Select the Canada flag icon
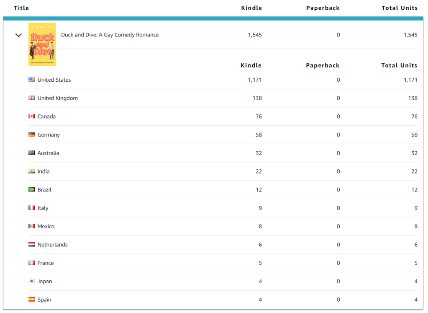 (32, 116)
